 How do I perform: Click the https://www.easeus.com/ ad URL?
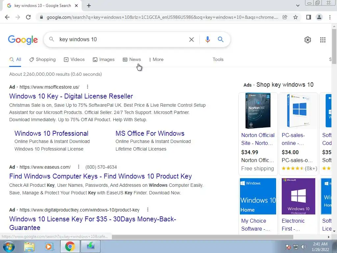pos(45,167)
